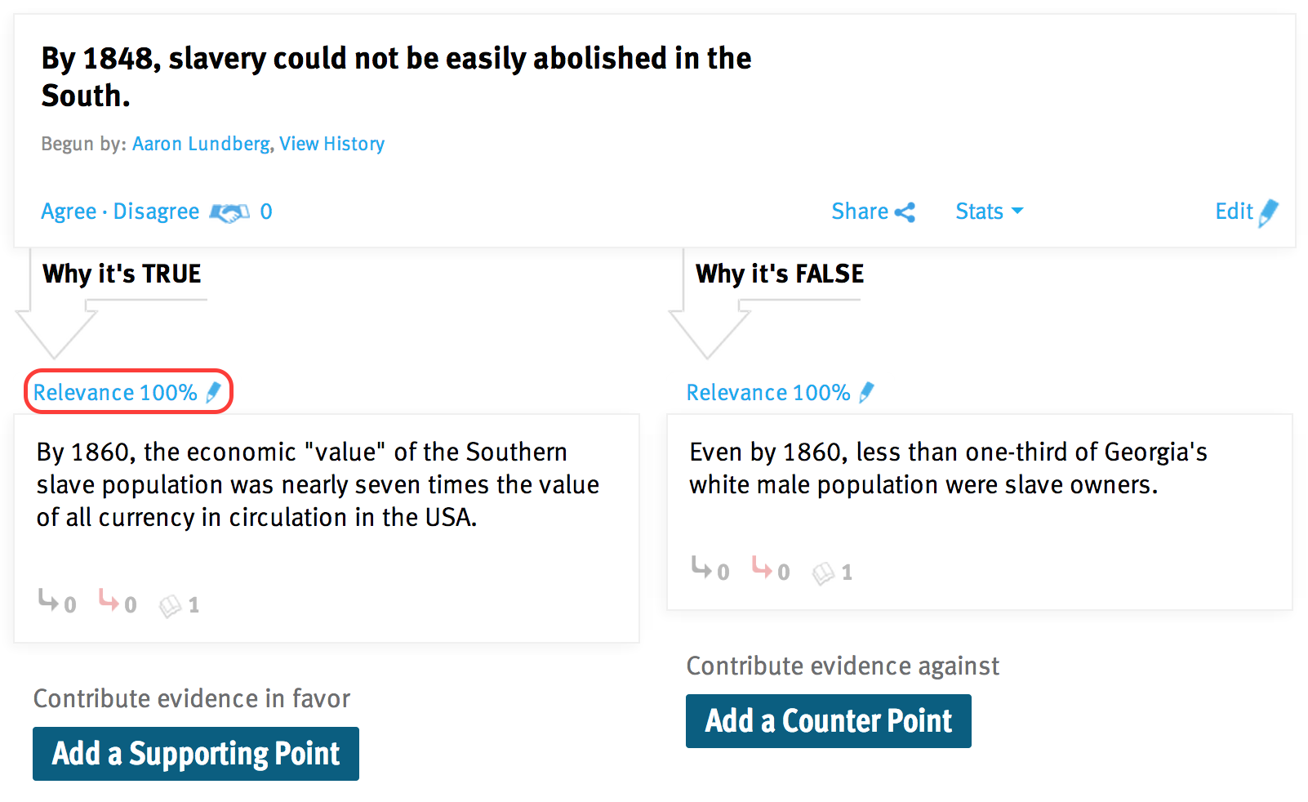This screenshot has width=1308, height=802.
Task: Select Agree on the claim
Action: tap(69, 212)
